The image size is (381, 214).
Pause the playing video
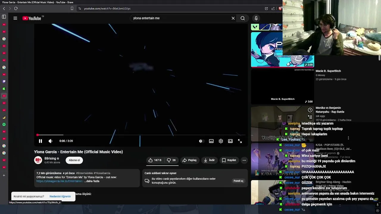(40, 141)
